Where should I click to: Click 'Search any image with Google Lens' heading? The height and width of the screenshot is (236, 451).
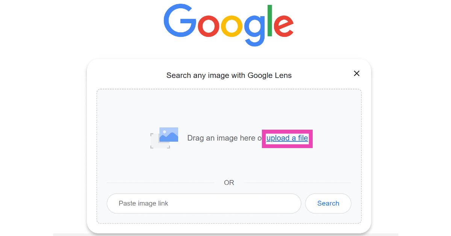point(229,76)
